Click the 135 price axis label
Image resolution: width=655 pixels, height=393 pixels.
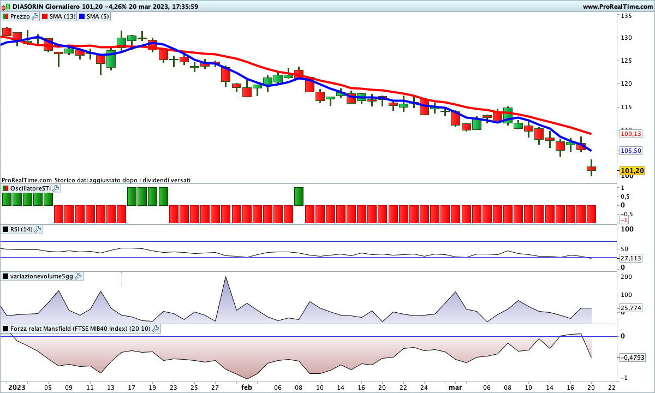pos(626,16)
